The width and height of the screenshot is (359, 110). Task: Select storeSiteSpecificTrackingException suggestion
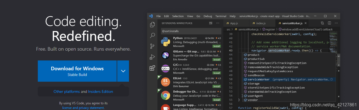pos(290,88)
